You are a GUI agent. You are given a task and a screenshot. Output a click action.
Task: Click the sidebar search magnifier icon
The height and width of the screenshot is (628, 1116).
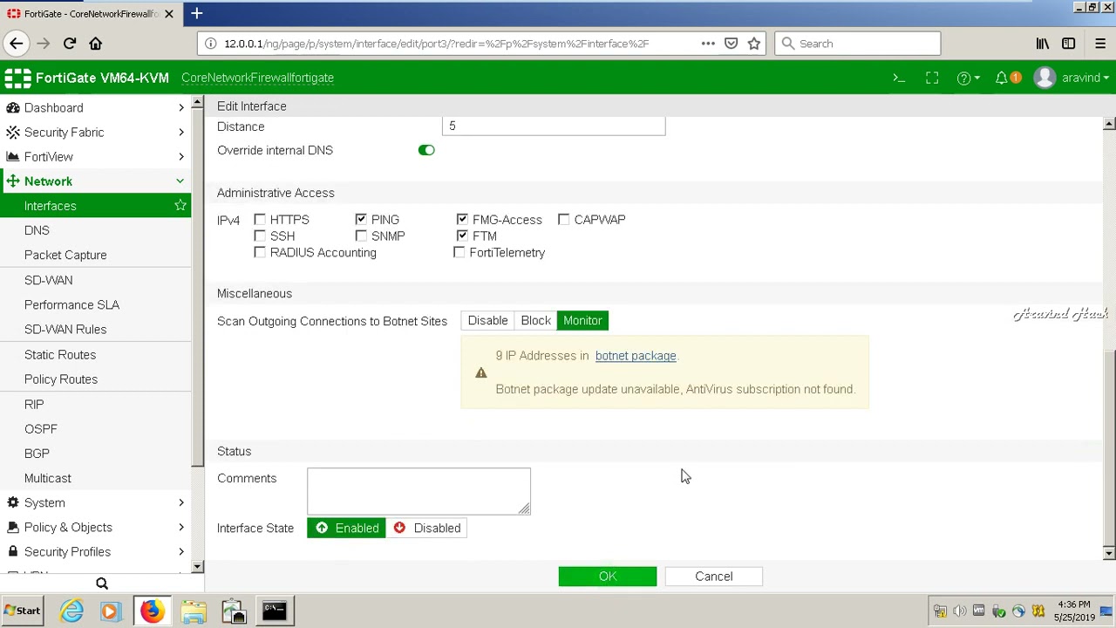pos(102,584)
